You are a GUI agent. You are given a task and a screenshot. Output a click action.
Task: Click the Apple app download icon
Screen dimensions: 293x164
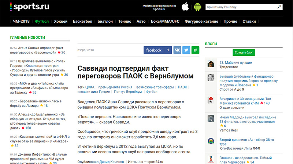pos(186,7)
